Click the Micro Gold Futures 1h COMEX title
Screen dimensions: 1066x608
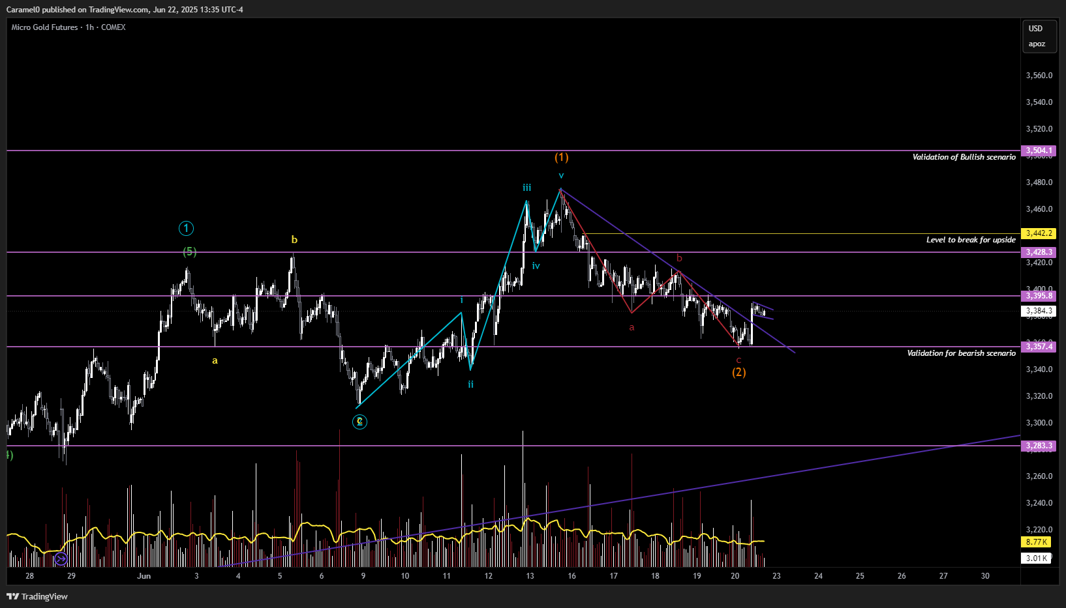[x=69, y=27]
